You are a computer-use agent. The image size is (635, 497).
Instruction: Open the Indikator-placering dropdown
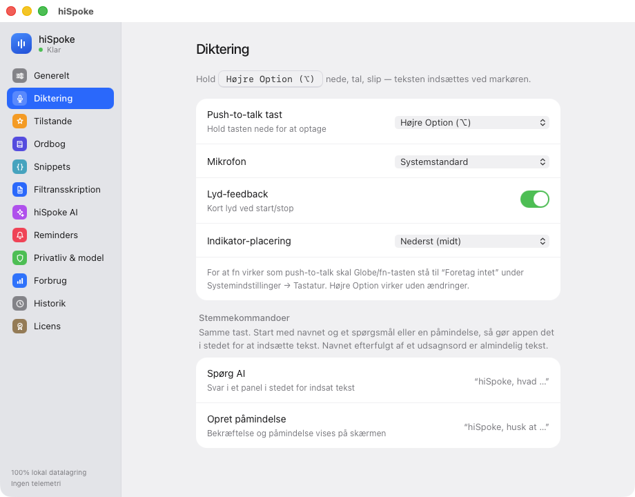pyautogui.click(x=472, y=242)
